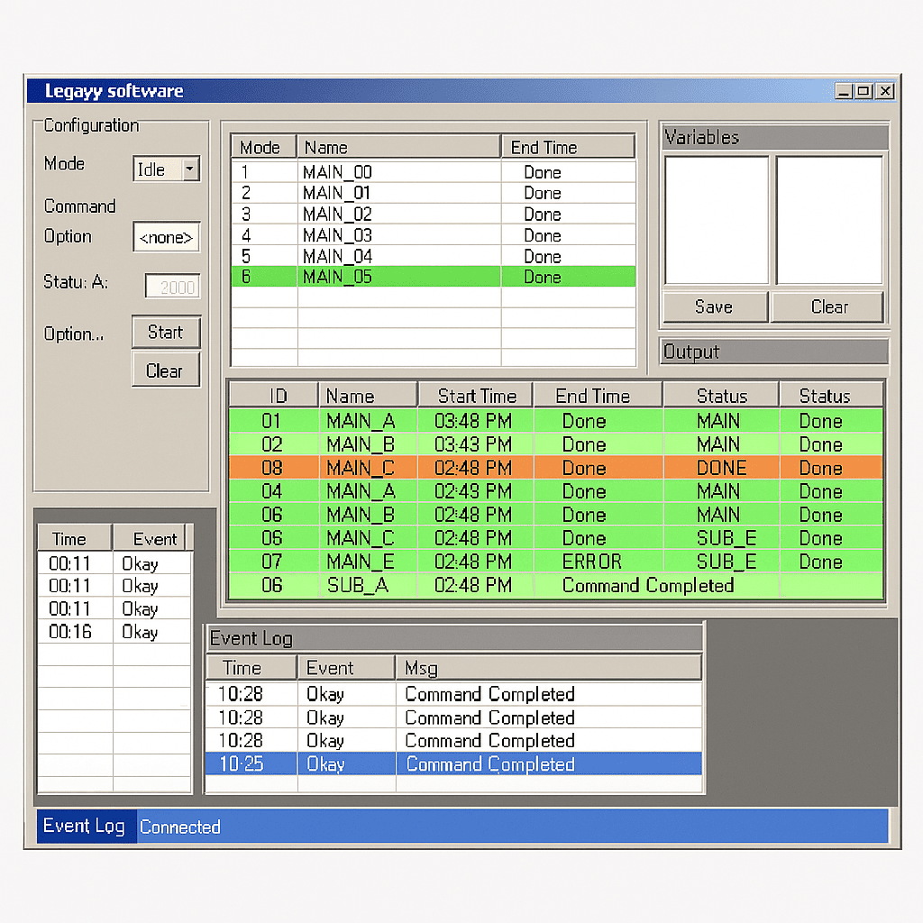Click the Clear button in Variables panel

pos(828,306)
